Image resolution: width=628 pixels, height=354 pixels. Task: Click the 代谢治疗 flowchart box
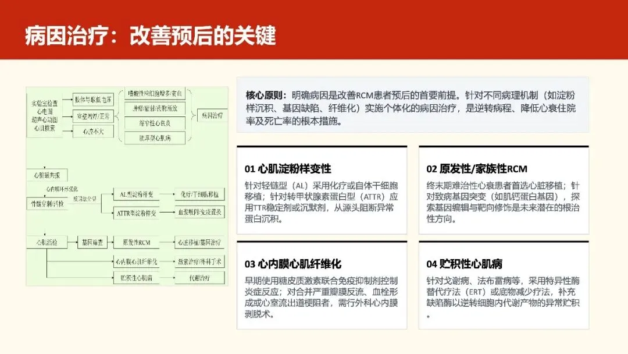click(199, 277)
